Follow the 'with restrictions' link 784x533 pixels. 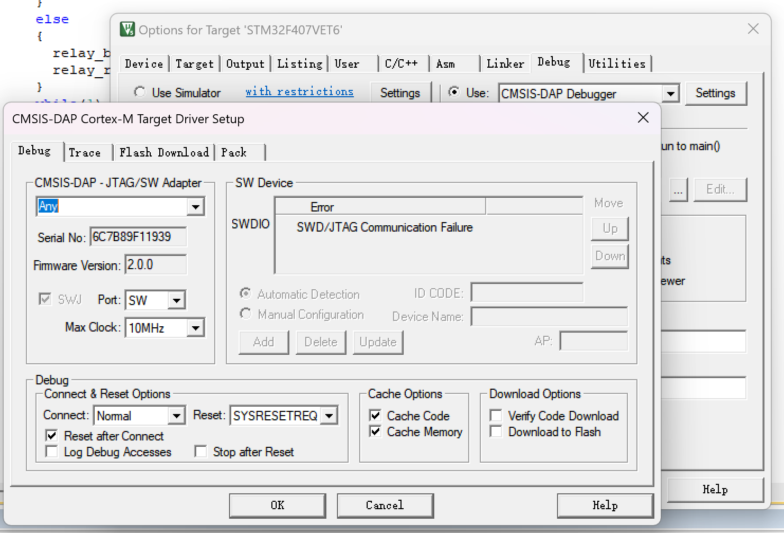[x=299, y=91]
